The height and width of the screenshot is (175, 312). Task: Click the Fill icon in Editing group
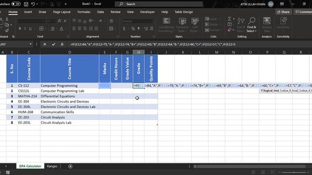click(230, 24)
